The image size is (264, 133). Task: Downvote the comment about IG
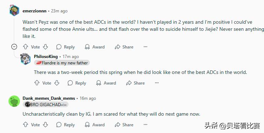(x=45, y=125)
